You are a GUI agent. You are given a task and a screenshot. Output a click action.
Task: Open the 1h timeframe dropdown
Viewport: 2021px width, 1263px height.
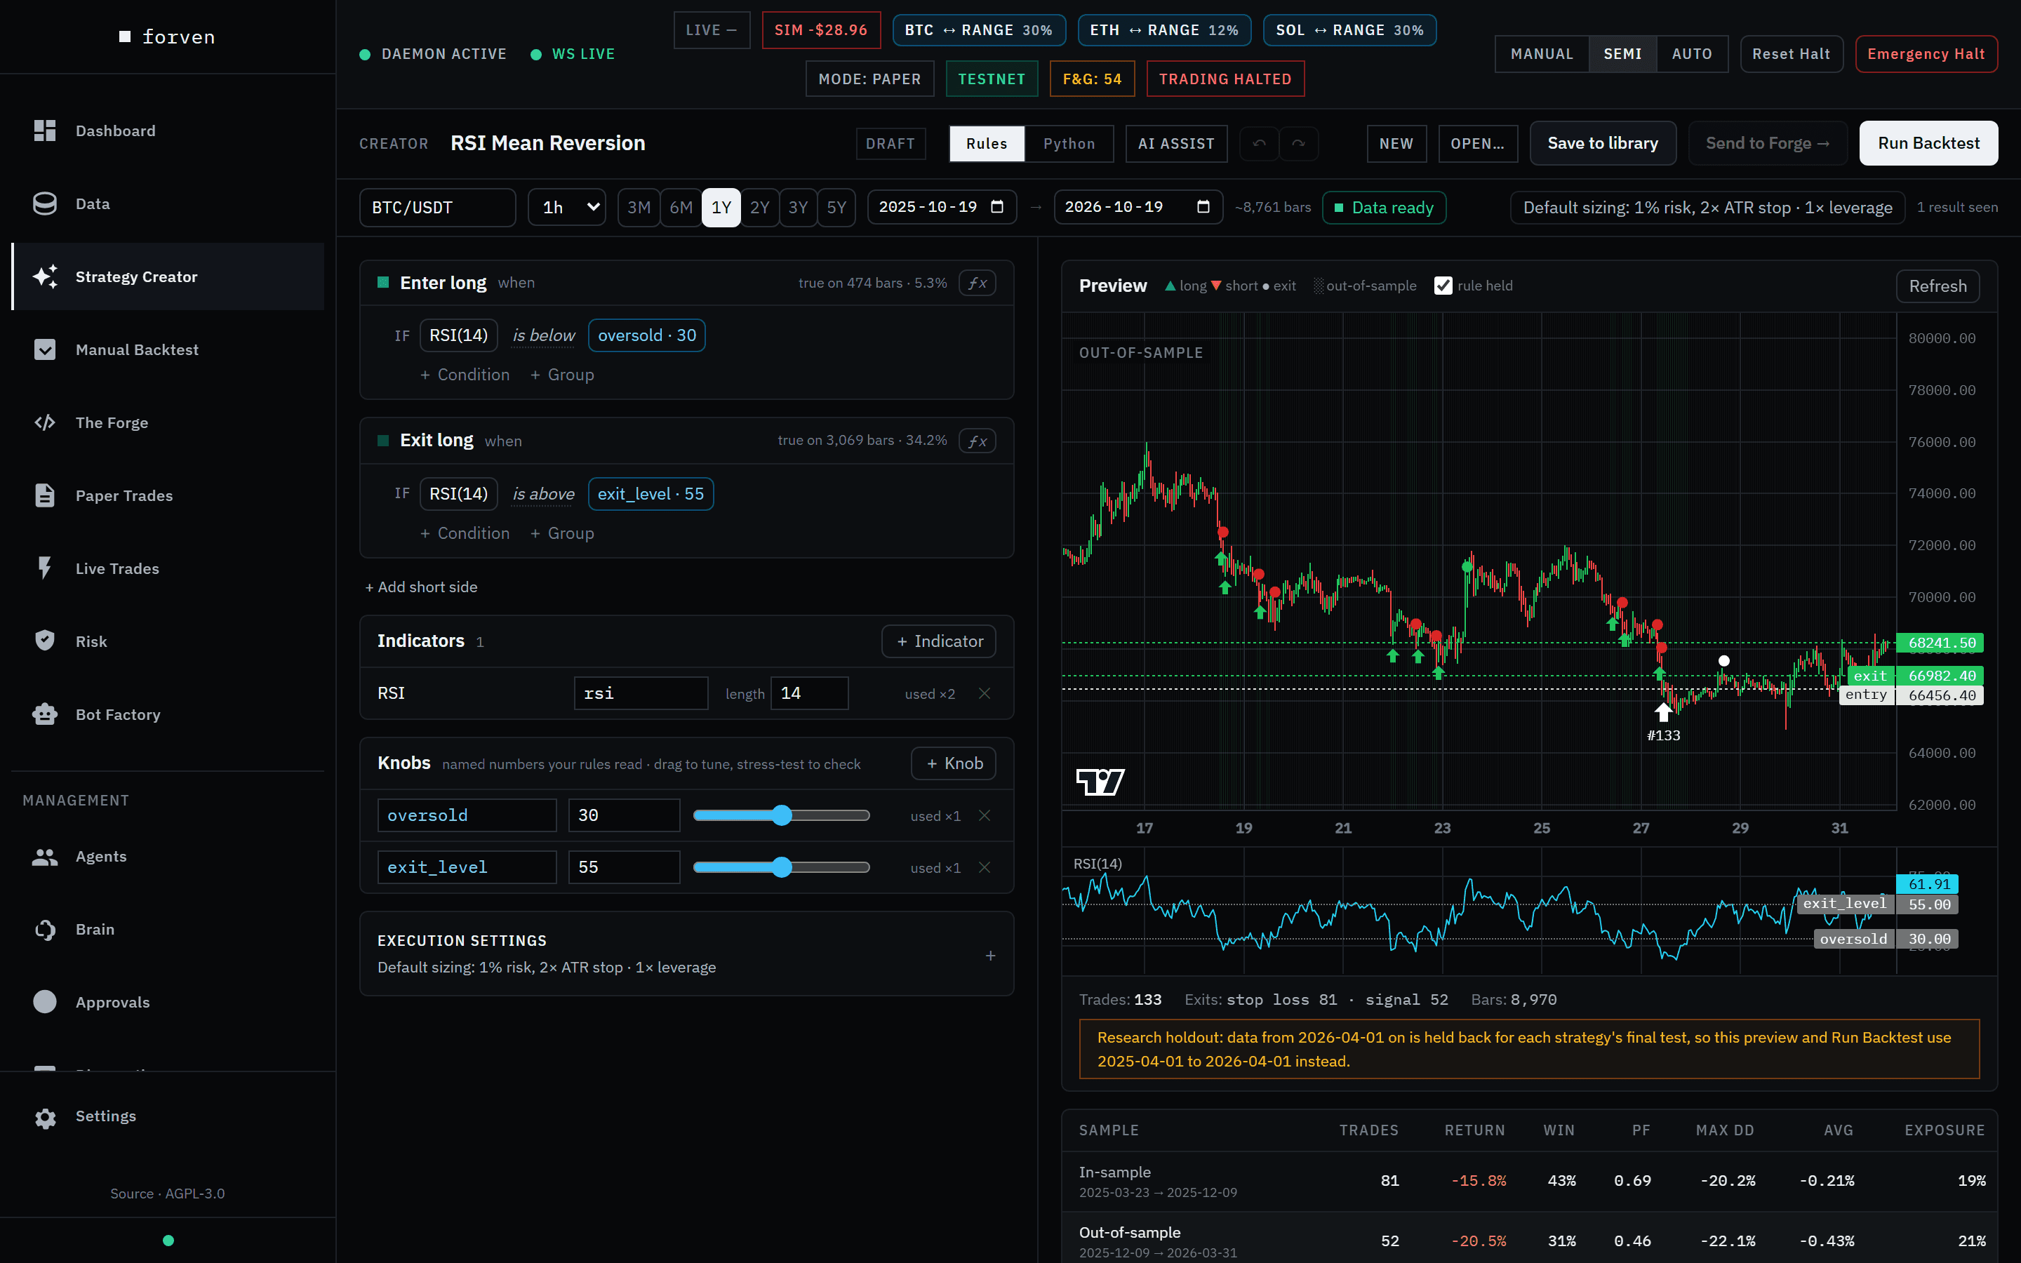567,207
